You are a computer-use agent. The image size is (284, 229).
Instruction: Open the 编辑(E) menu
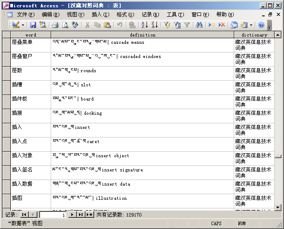(x=51, y=15)
